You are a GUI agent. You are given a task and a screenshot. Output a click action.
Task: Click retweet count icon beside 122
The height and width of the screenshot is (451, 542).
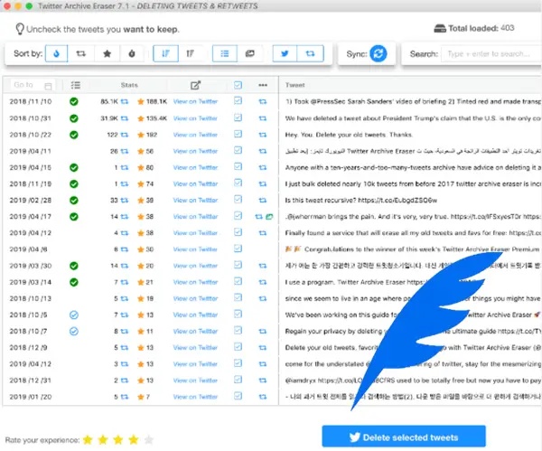click(x=125, y=135)
